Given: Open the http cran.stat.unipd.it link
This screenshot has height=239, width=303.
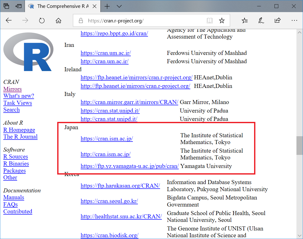Looking at the screenshot, I should click(109, 119).
